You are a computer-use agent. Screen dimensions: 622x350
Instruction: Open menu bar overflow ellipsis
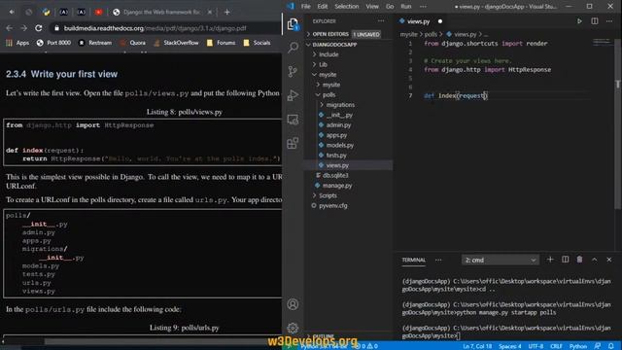pyautogui.click(x=424, y=7)
